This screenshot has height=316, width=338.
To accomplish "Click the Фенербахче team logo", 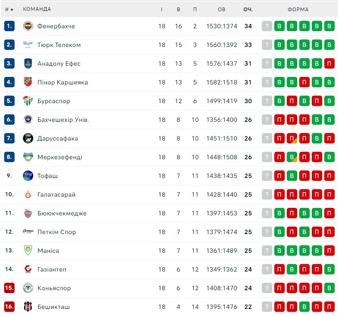I will (x=28, y=26).
